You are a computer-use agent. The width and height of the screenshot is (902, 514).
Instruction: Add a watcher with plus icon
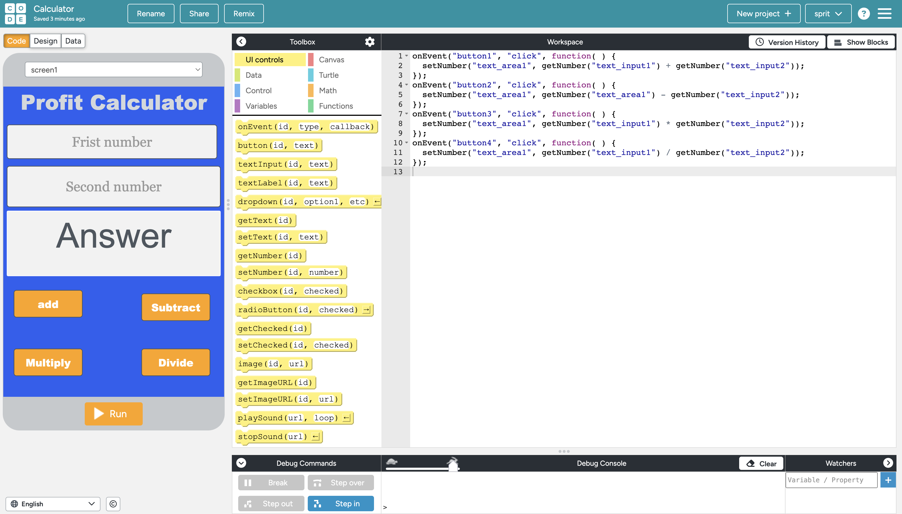[x=888, y=480]
